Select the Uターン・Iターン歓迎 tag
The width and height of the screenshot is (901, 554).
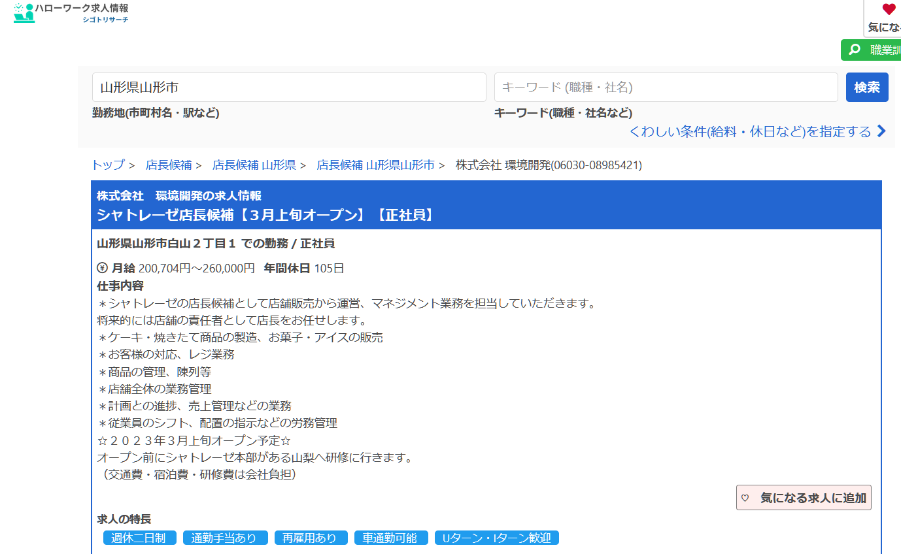pos(496,538)
